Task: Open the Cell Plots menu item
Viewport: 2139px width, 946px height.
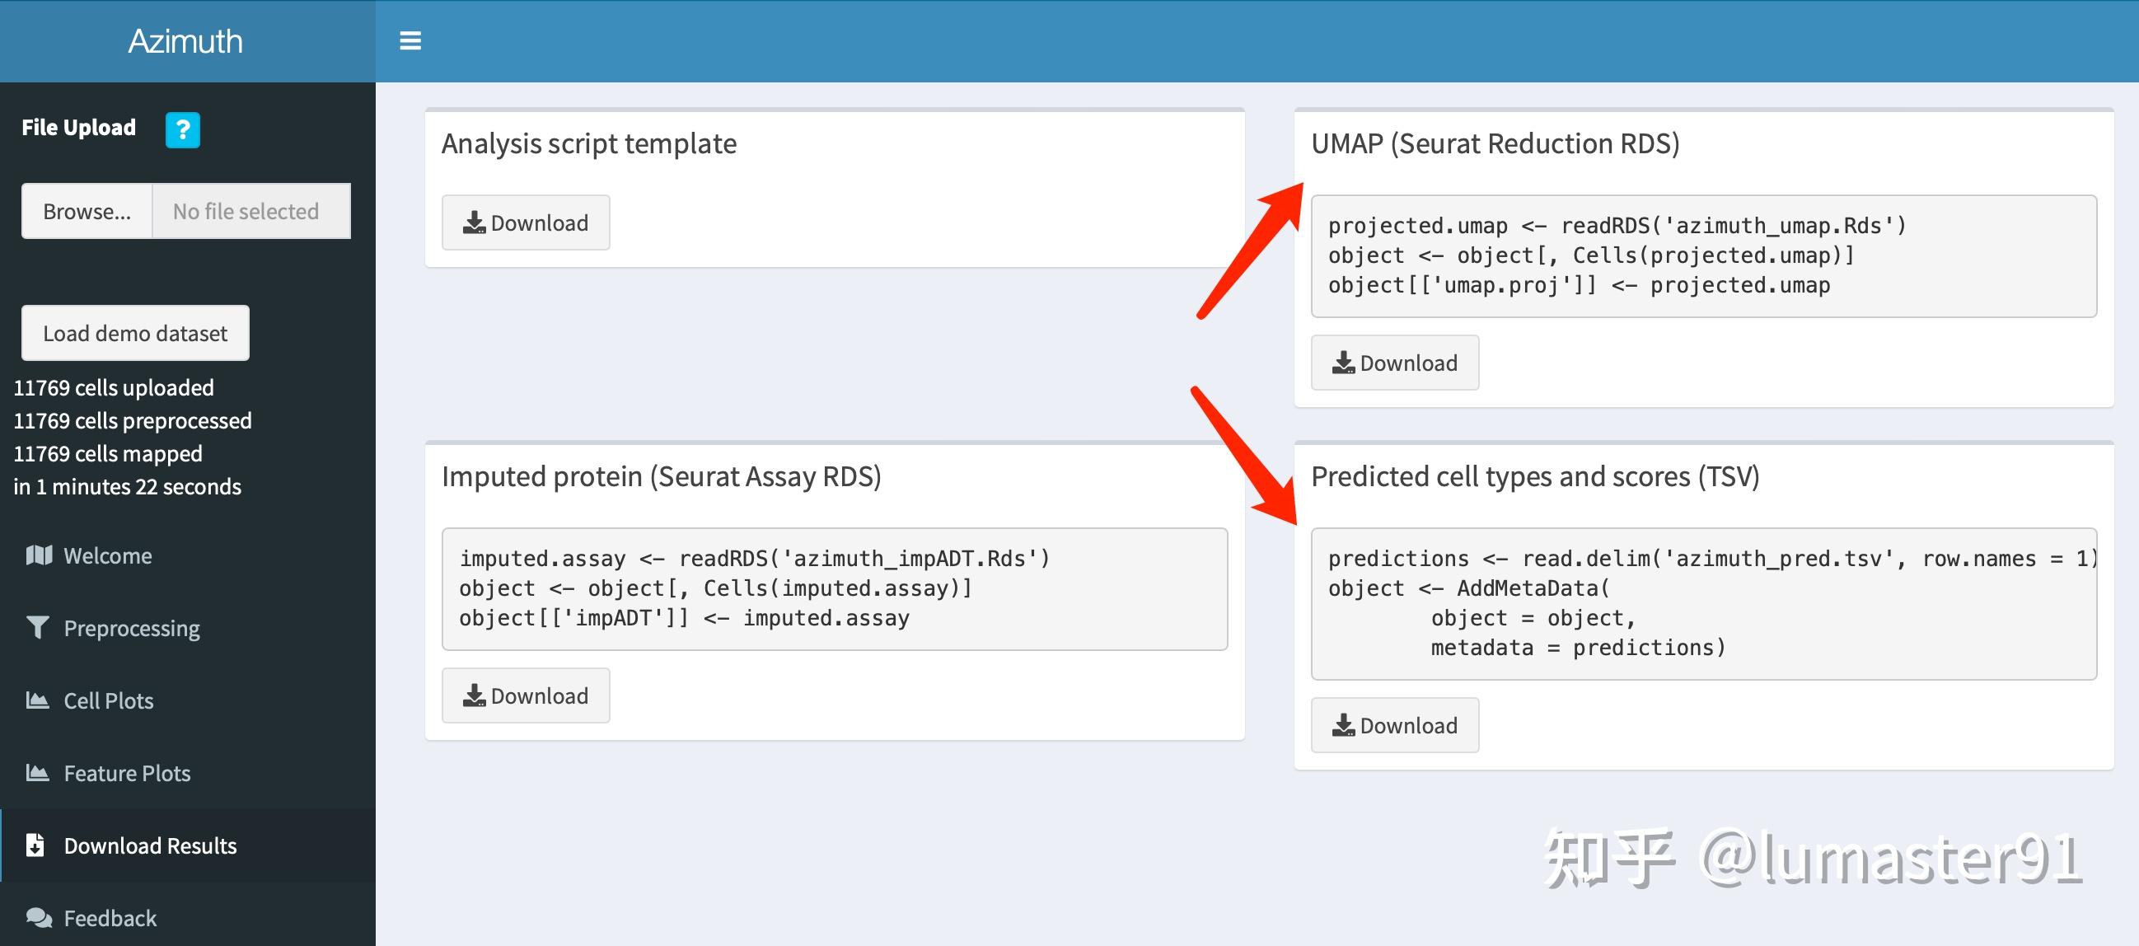Action: (x=109, y=701)
